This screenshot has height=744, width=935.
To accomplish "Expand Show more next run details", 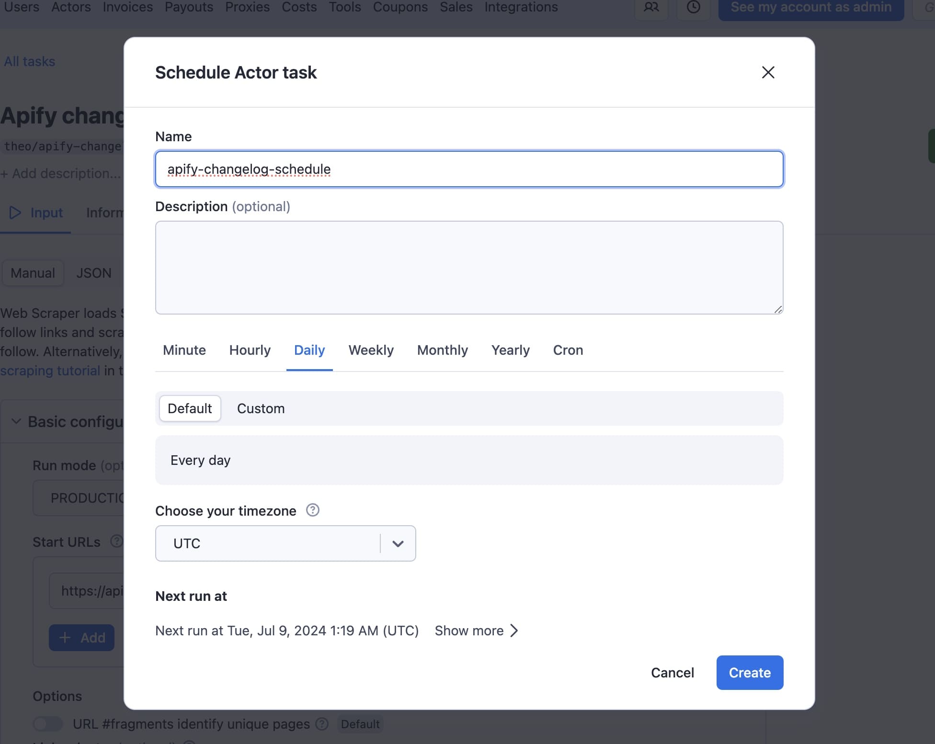I will point(476,631).
